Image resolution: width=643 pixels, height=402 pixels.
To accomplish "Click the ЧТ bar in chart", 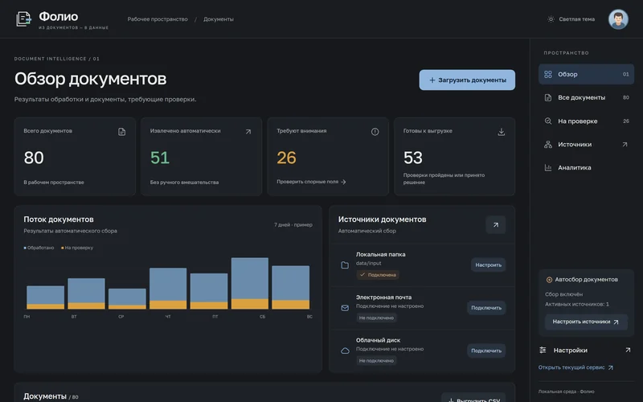I will 168,289.
